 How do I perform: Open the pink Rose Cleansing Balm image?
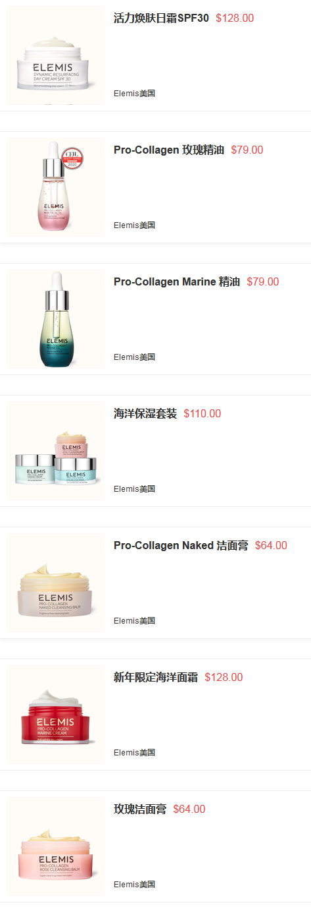(55, 846)
